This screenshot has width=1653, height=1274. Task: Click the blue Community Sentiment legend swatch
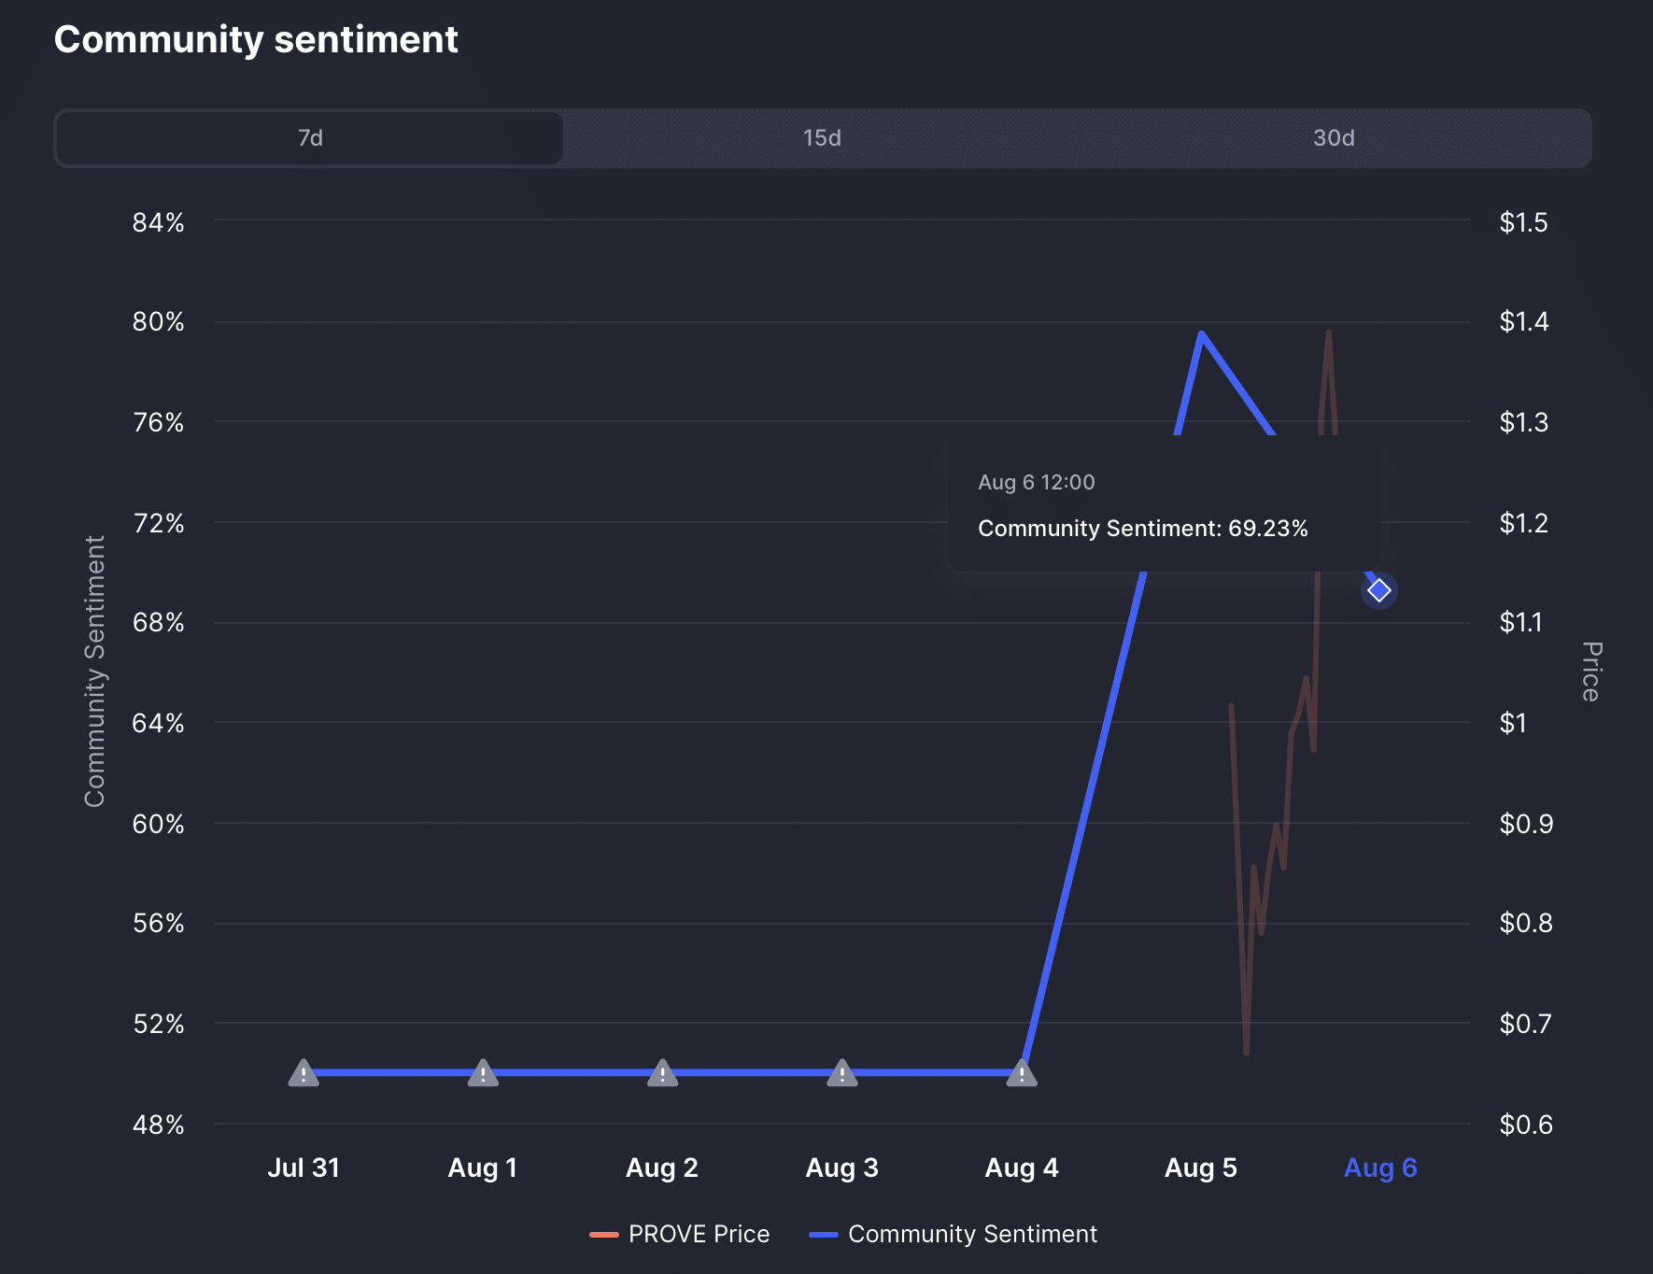[823, 1234]
